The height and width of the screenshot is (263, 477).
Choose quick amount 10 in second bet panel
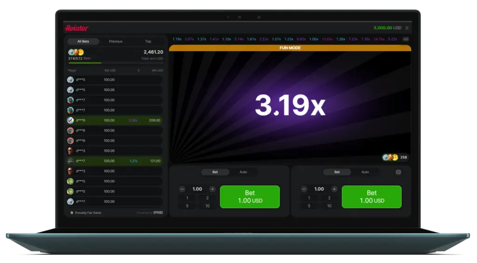(x=329, y=206)
